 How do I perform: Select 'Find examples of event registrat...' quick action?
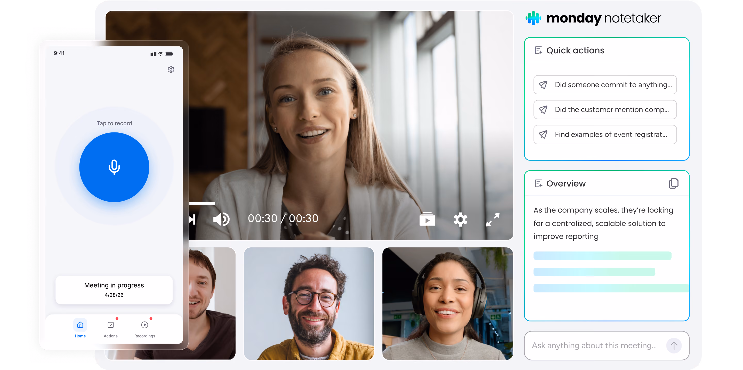[605, 134]
